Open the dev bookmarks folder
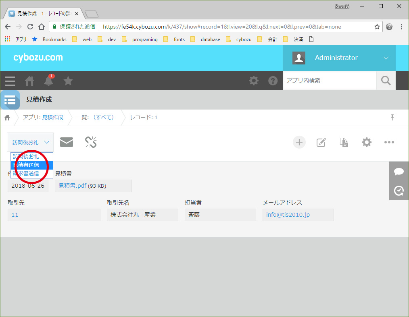 (106, 39)
